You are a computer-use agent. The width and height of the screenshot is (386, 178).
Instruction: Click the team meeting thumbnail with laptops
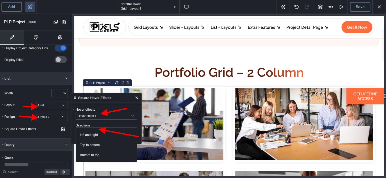coord(304,124)
